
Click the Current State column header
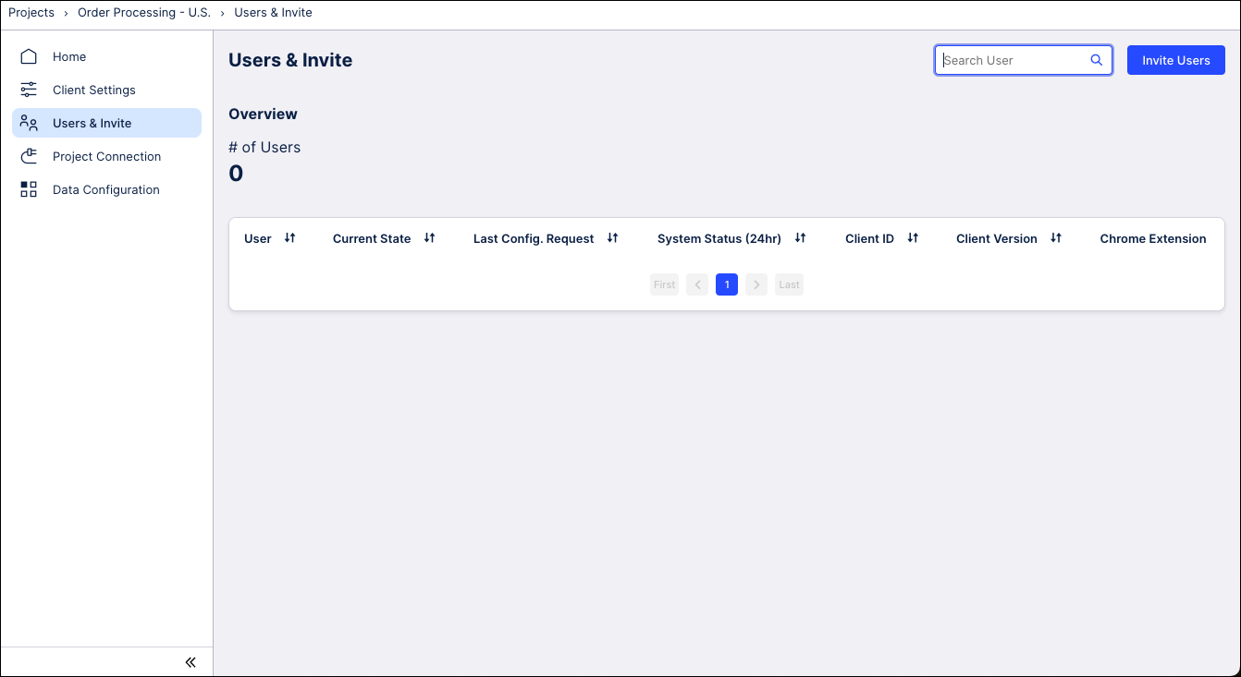tap(372, 238)
